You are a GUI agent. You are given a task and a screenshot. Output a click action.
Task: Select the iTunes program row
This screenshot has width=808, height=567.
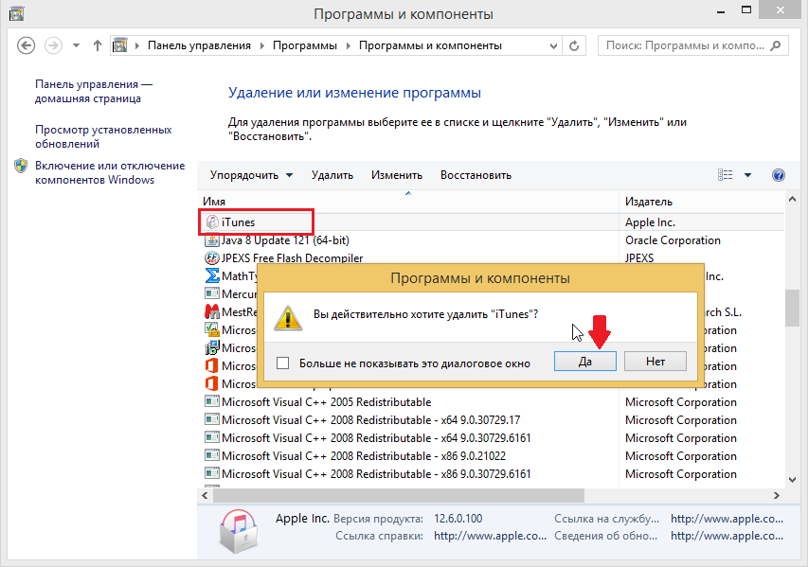[491, 221]
